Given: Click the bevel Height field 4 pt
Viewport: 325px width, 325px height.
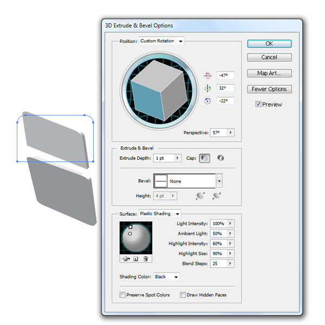Looking at the screenshot, I should 161,196.
